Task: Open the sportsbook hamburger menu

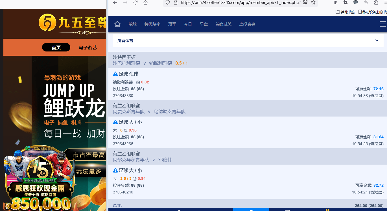Action: coord(383,24)
